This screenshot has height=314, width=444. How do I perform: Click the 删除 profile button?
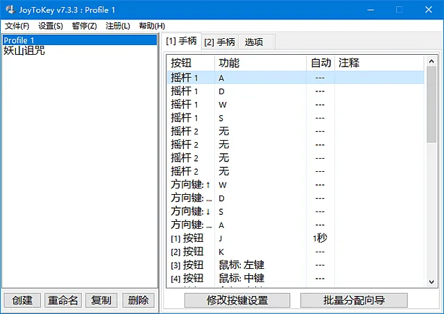coord(138,300)
